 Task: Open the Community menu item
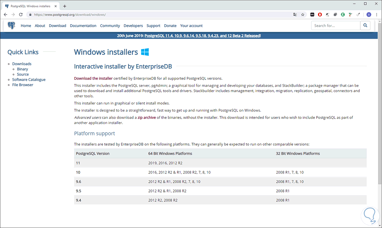110,25
